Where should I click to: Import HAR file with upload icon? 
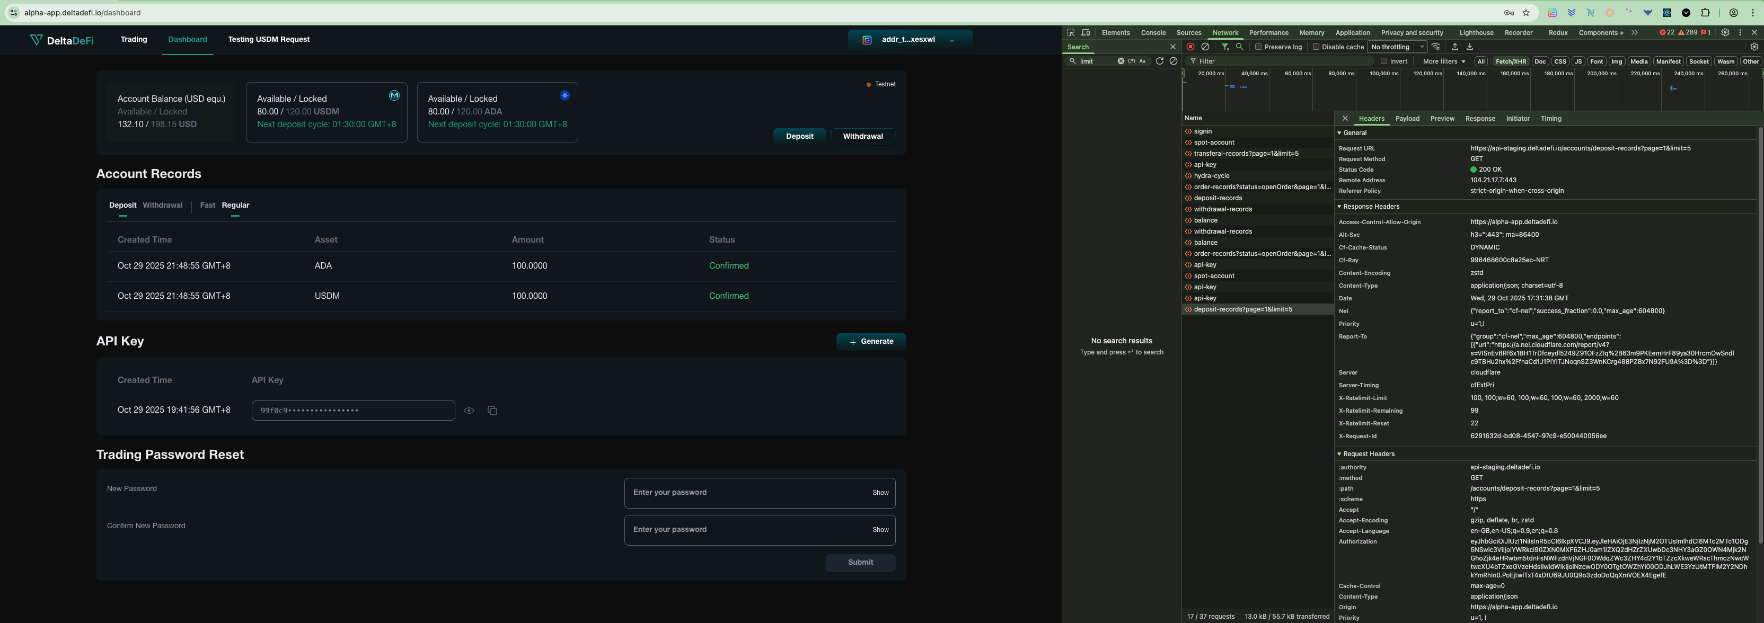[1455, 47]
